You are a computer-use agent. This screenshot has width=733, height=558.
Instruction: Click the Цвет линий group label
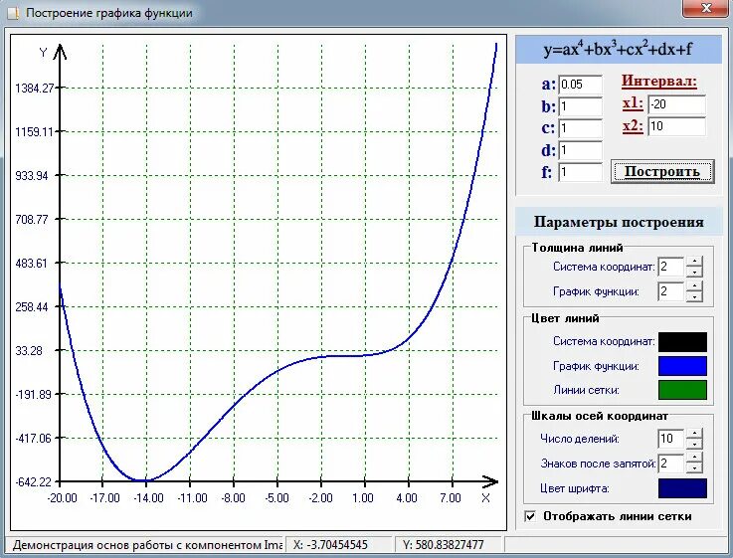tap(565, 318)
